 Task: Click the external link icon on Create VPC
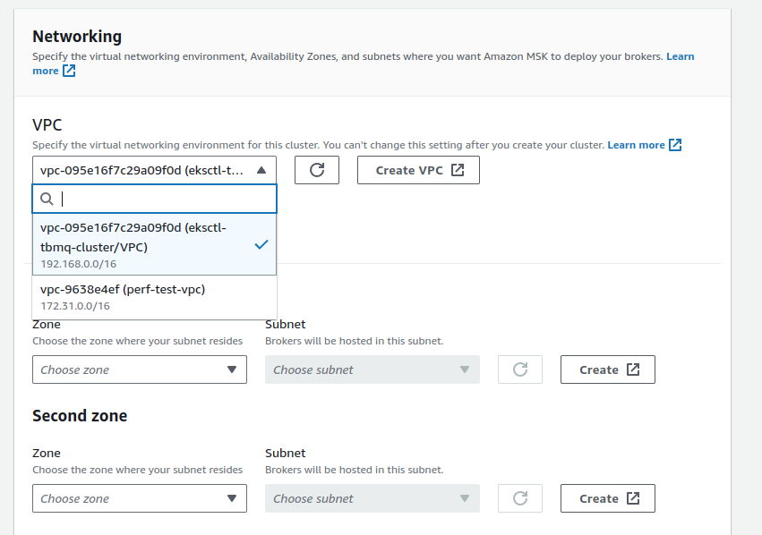458,170
